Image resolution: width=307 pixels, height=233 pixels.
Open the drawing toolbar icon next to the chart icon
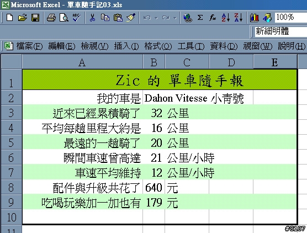267,18
